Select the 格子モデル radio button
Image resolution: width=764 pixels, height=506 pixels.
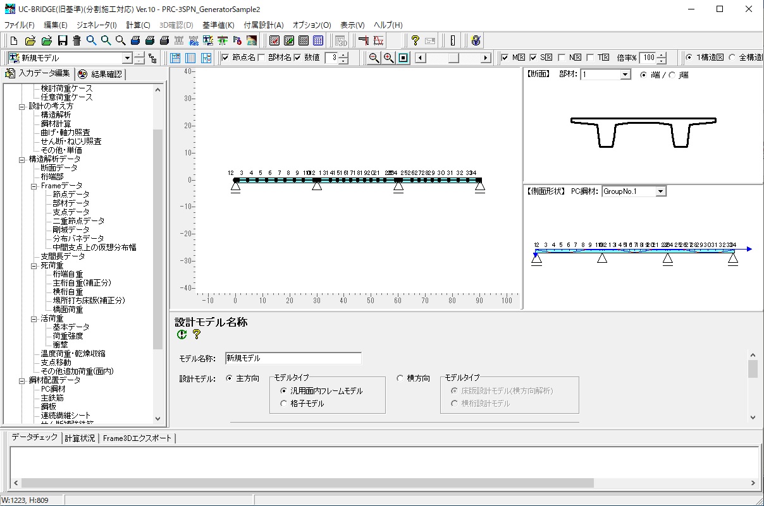[x=284, y=404]
